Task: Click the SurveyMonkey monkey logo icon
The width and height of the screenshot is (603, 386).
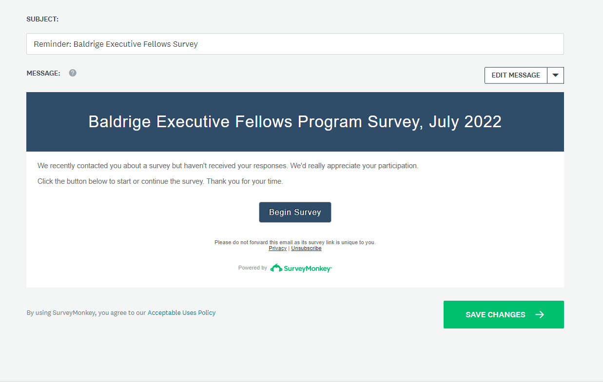Action: pos(276,268)
